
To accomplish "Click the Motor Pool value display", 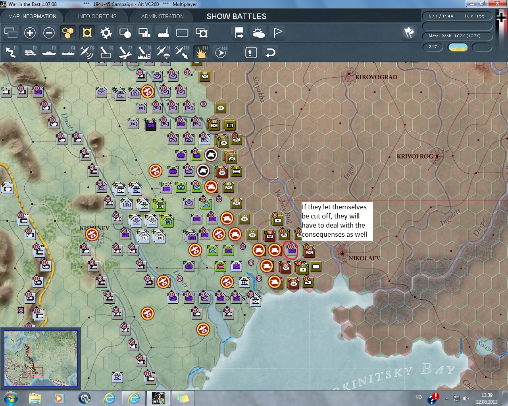I will pos(457,36).
